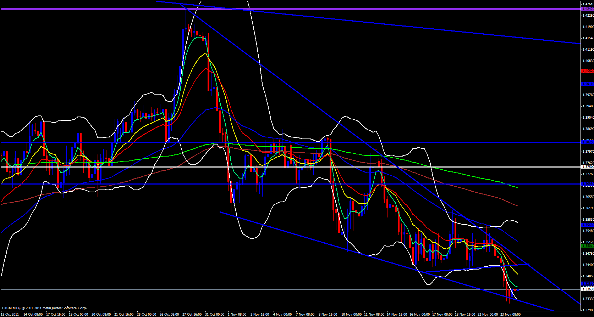Select the blue 1.36960 level tag
The image size is (594, 317).
(588, 184)
